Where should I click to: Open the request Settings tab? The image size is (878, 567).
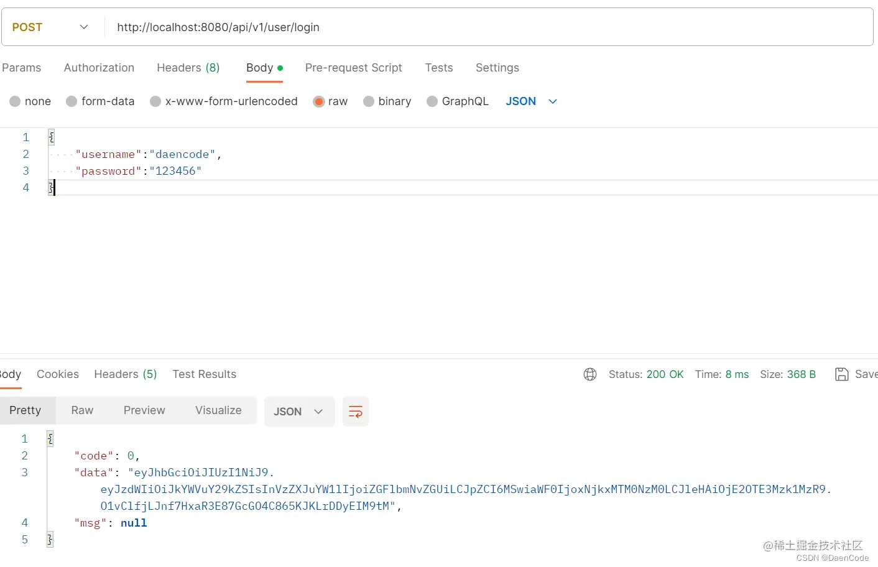pyautogui.click(x=497, y=68)
